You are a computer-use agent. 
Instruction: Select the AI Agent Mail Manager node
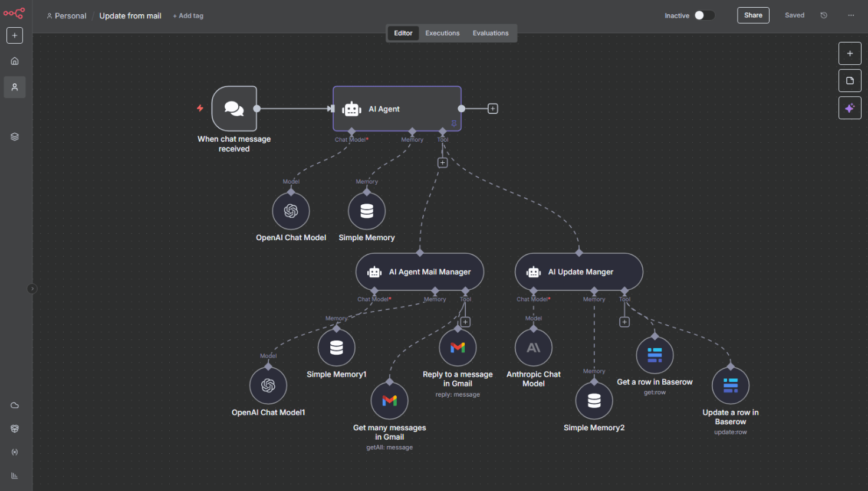pos(420,272)
